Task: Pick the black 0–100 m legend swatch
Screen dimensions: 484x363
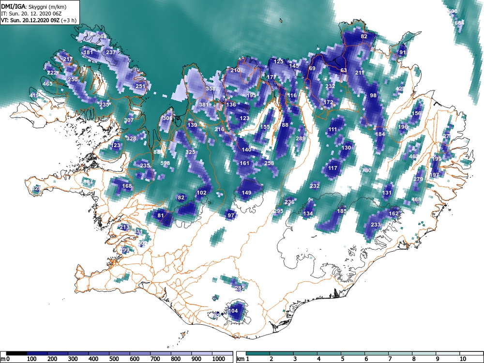Action: pos(16,354)
